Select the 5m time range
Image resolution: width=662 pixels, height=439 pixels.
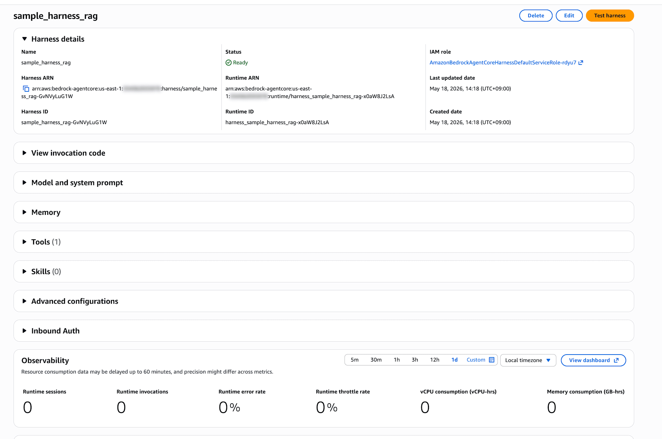point(355,360)
